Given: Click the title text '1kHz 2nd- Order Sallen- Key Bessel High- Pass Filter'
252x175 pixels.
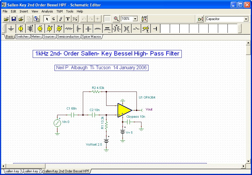Looking at the screenshot, I should click(x=107, y=54).
